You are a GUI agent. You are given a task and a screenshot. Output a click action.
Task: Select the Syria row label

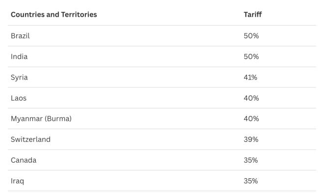[19, 78]
